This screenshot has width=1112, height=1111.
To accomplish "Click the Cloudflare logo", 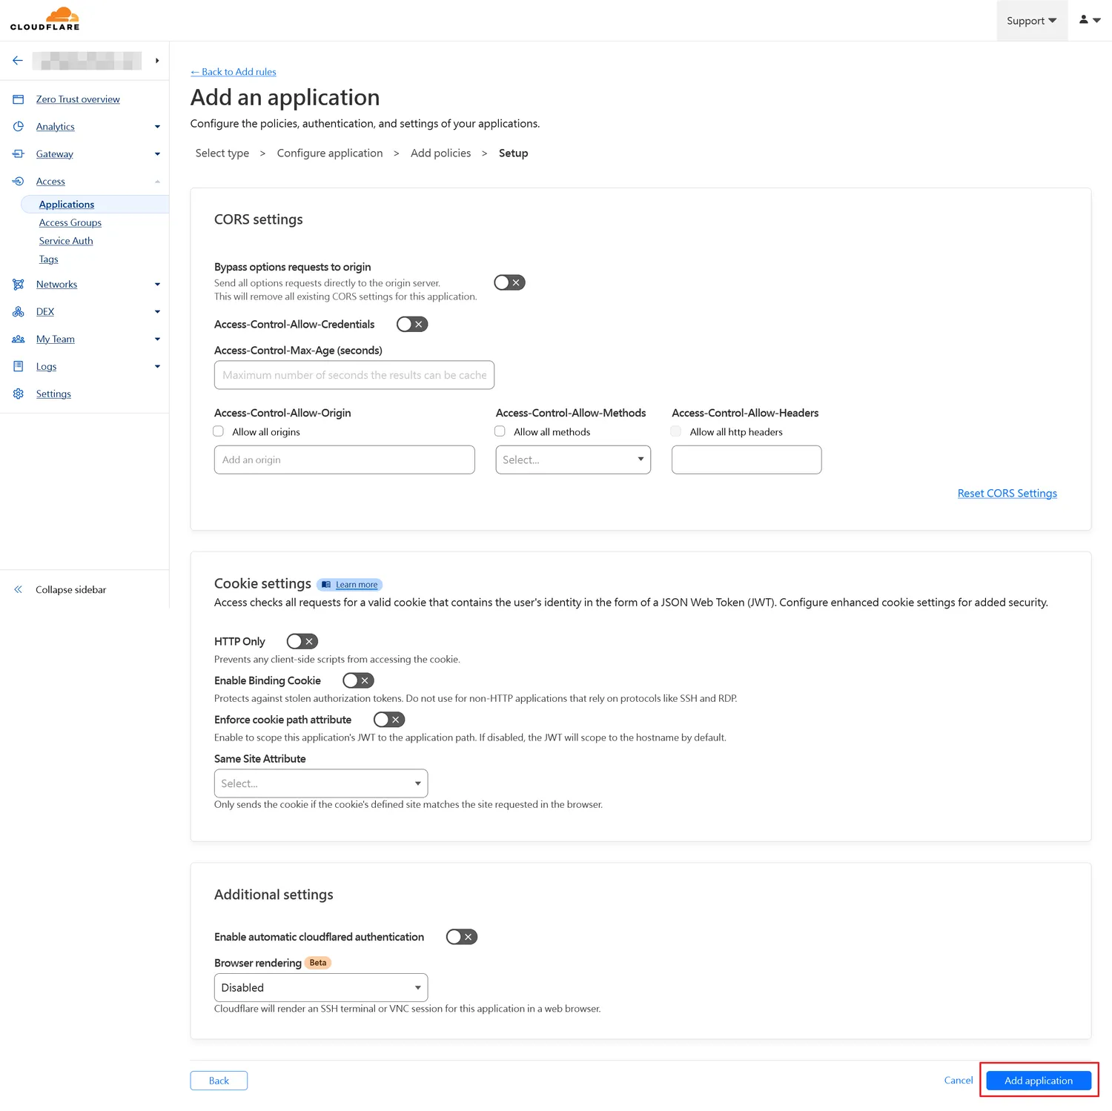I will click(x=45, y=19).
